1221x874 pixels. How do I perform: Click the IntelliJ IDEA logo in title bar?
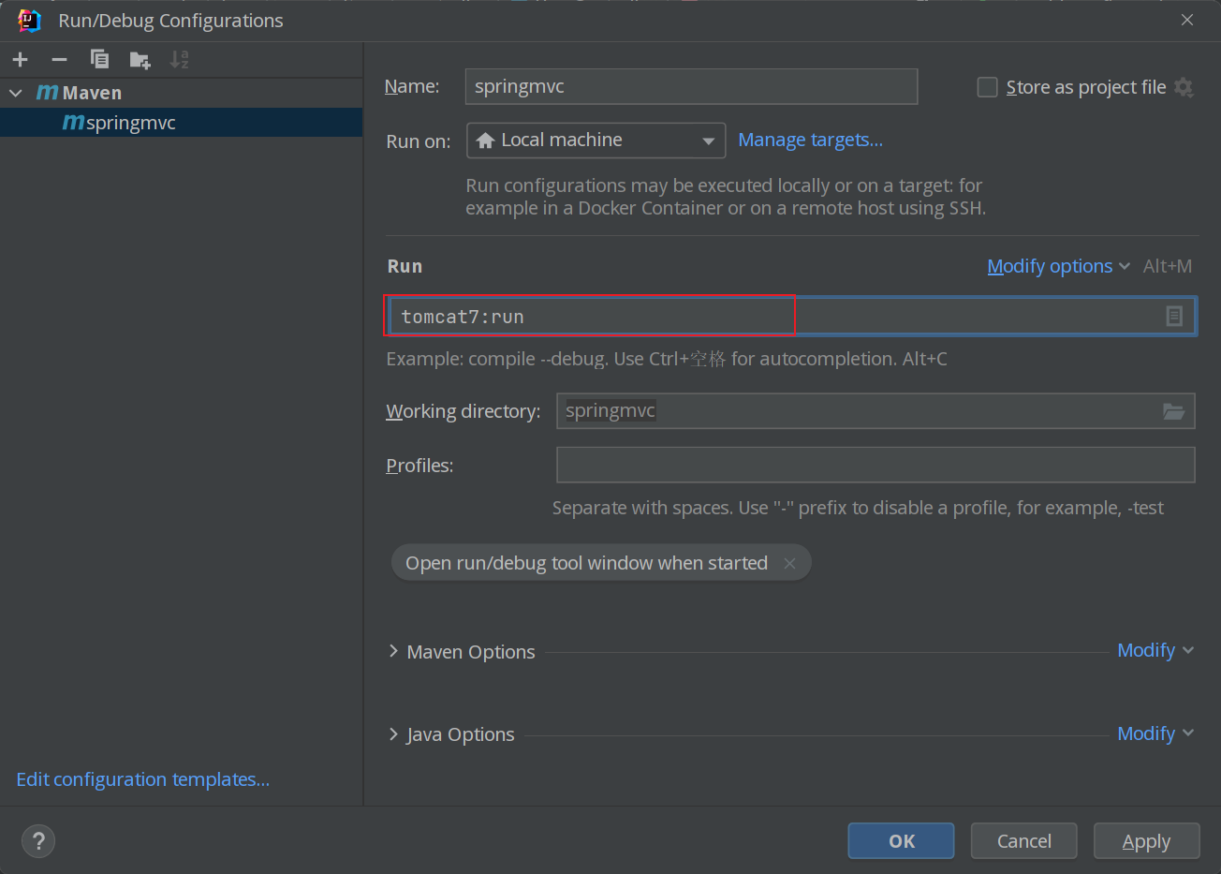pos(29,21)
